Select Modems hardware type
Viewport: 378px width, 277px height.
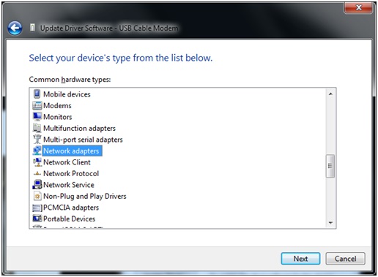[57, 105]
